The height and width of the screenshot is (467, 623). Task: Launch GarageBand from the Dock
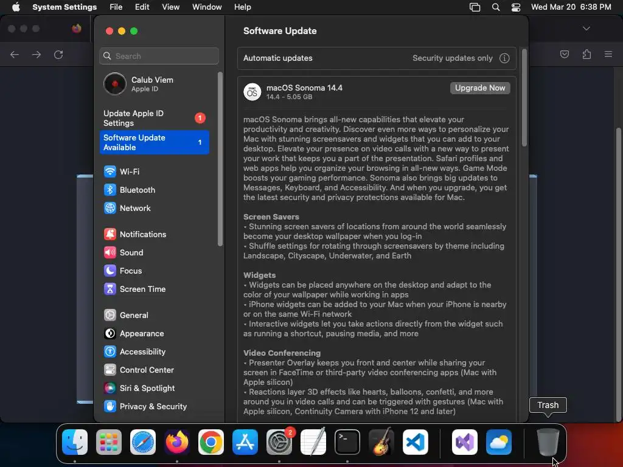(381, 442)
